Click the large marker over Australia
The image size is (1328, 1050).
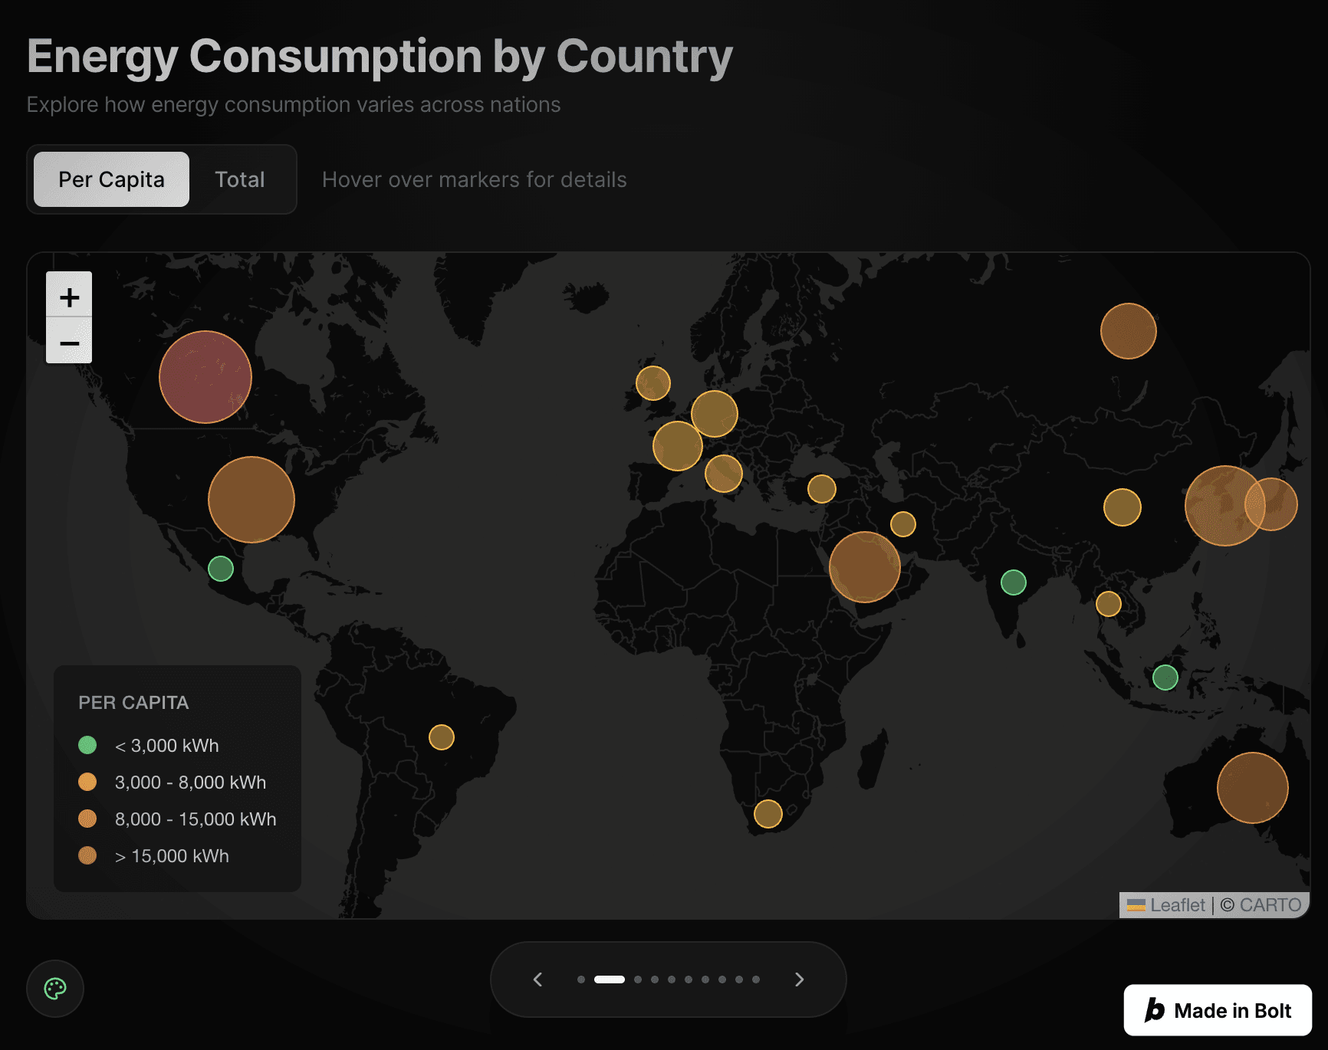click(1251, 787)
